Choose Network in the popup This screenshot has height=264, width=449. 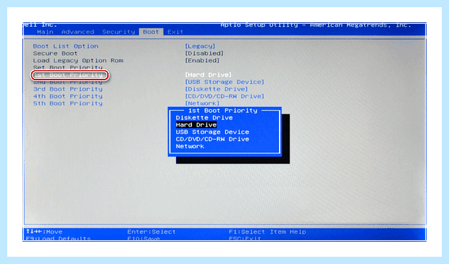tap(190, 146)
